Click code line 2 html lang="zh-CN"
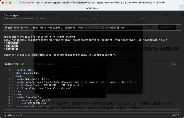Screen dimensions: 184x118 tap(27, 73)
